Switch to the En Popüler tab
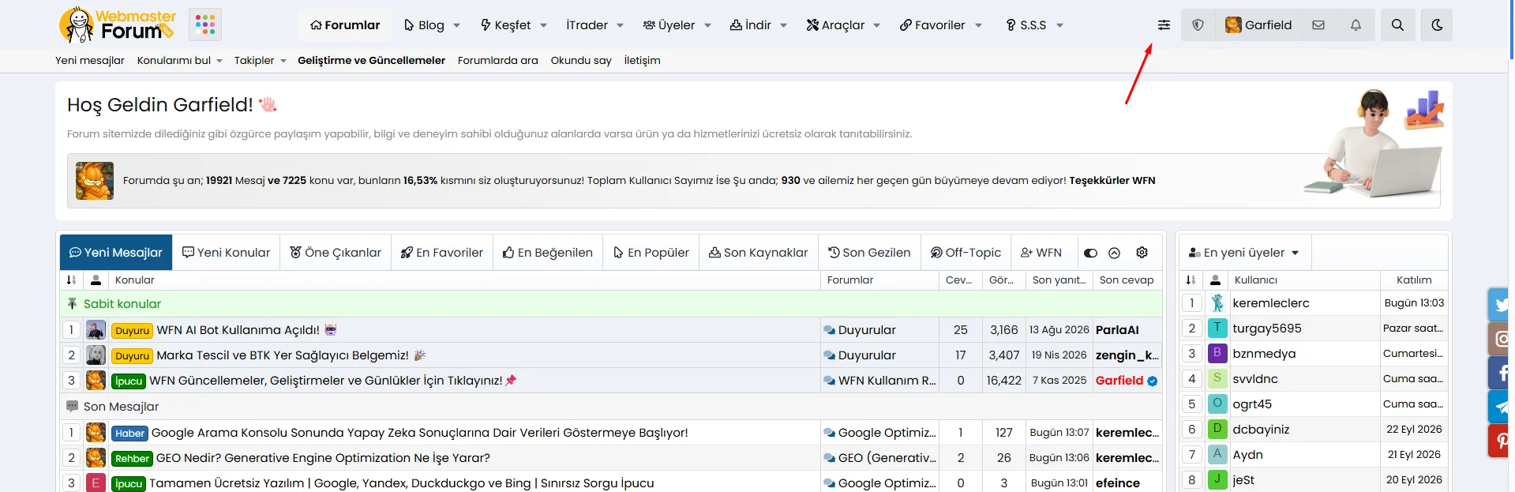This screenshot has height=492, width=1515. tap(651, 253)
